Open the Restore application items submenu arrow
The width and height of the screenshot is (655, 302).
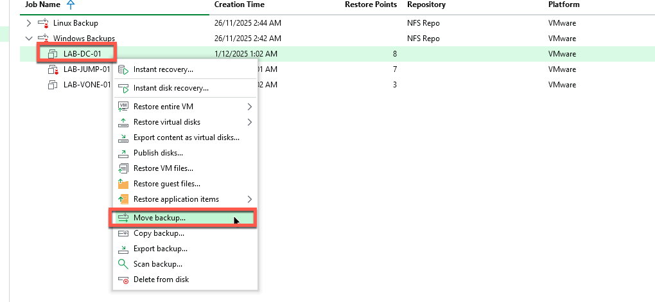pos(249,199)
